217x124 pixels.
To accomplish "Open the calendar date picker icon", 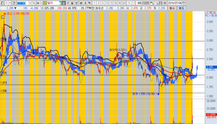I will coord(184,3).
